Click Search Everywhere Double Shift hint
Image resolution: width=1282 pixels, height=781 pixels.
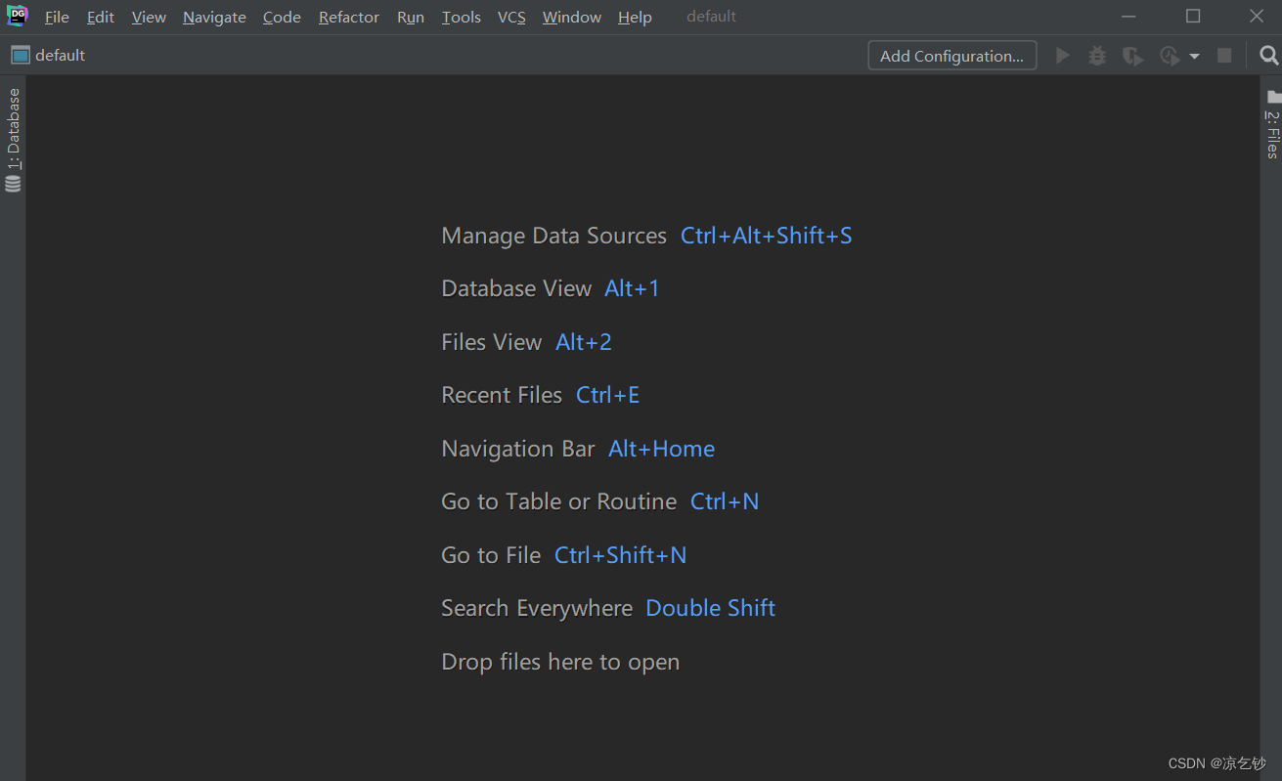pyautogui.click(x=608, y=608)
